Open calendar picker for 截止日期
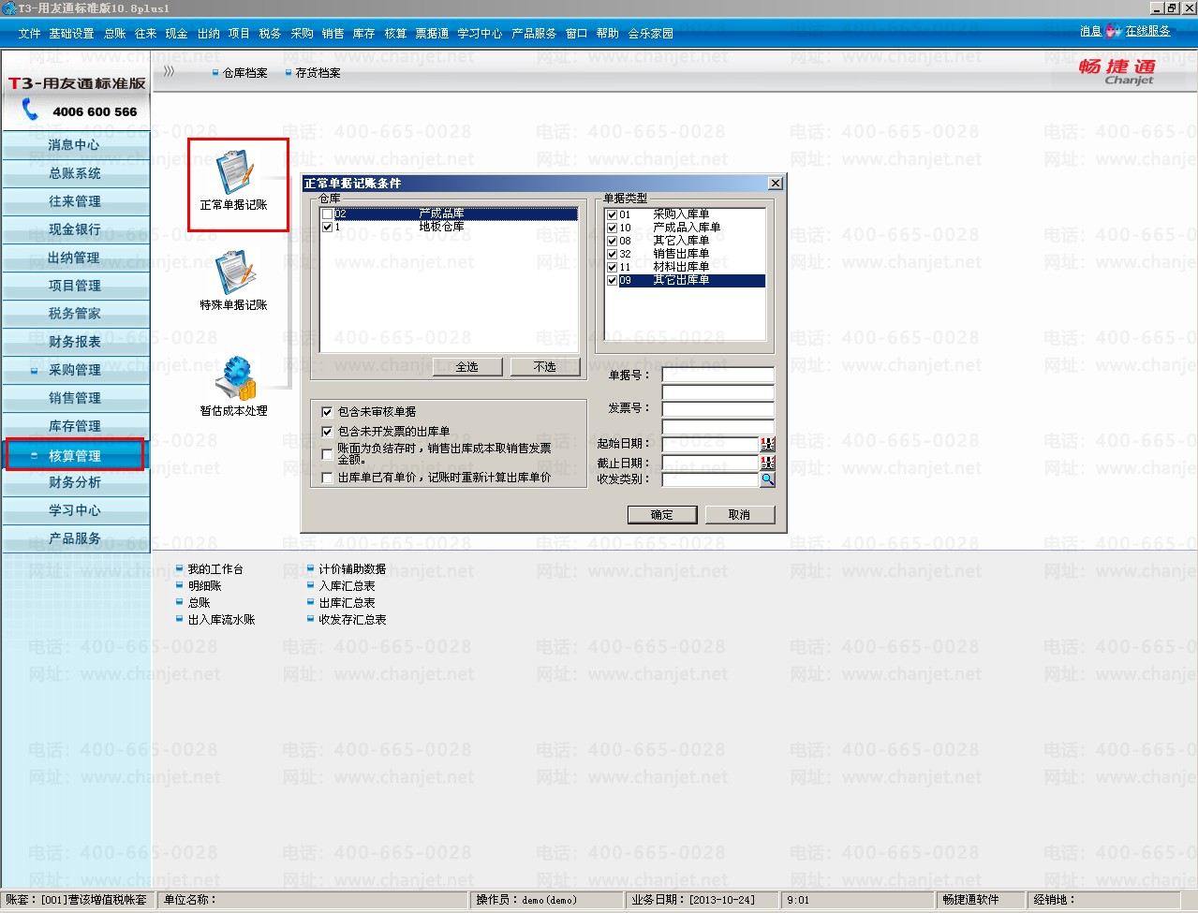 click(767, 462)
